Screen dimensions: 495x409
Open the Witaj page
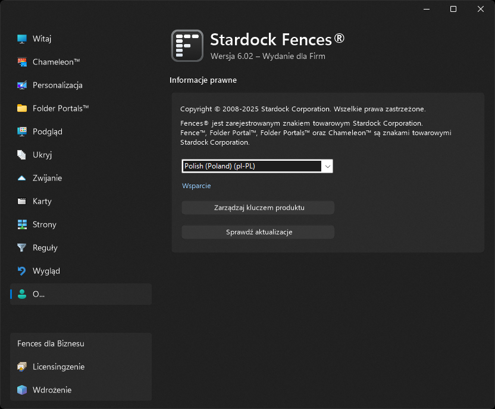(x=81, y=39)
